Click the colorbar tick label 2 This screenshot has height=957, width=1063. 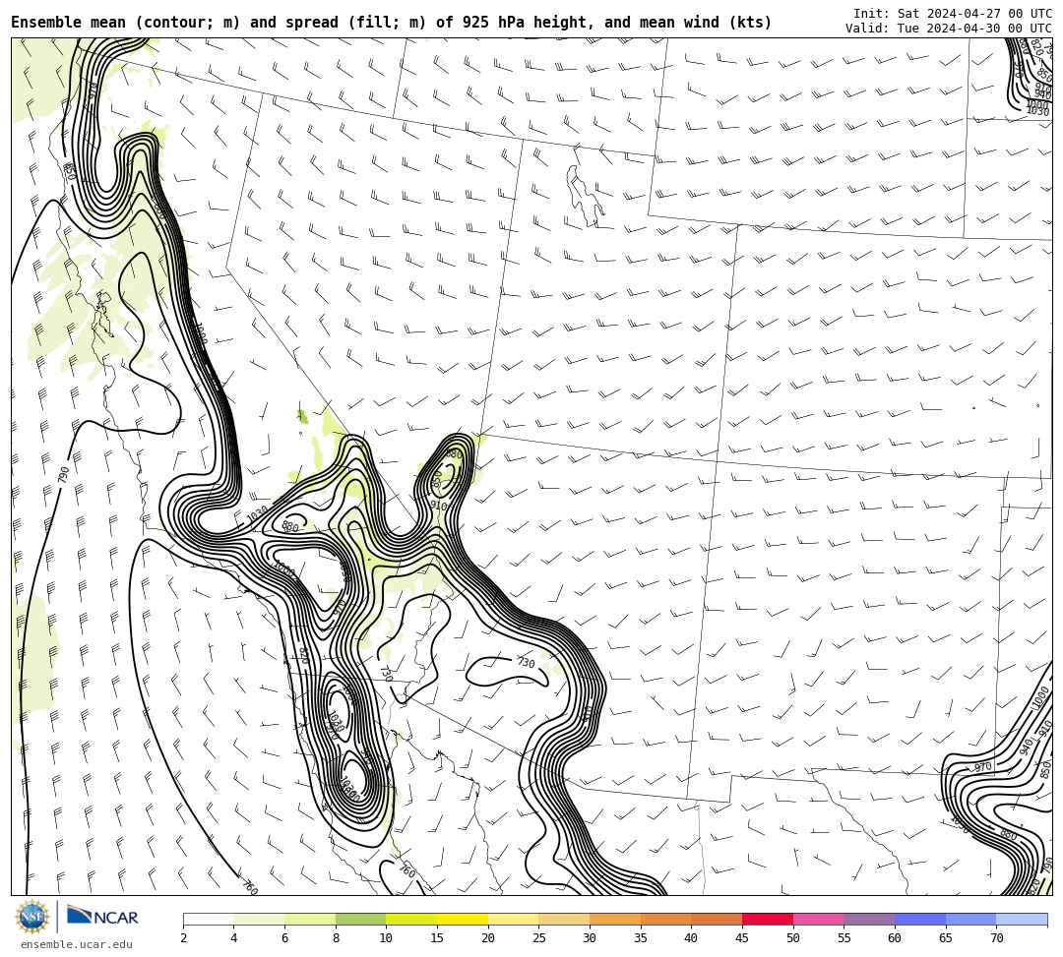[x=183, y=938]
